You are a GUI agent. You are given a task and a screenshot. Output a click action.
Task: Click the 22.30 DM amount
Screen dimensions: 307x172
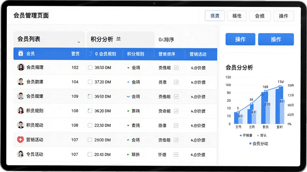(x=102, y=125)
